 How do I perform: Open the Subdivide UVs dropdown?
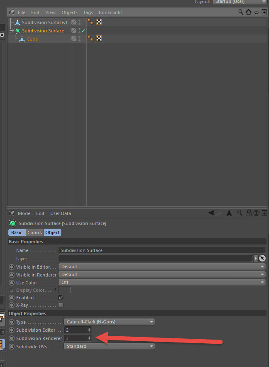click(x=109, y=346)
